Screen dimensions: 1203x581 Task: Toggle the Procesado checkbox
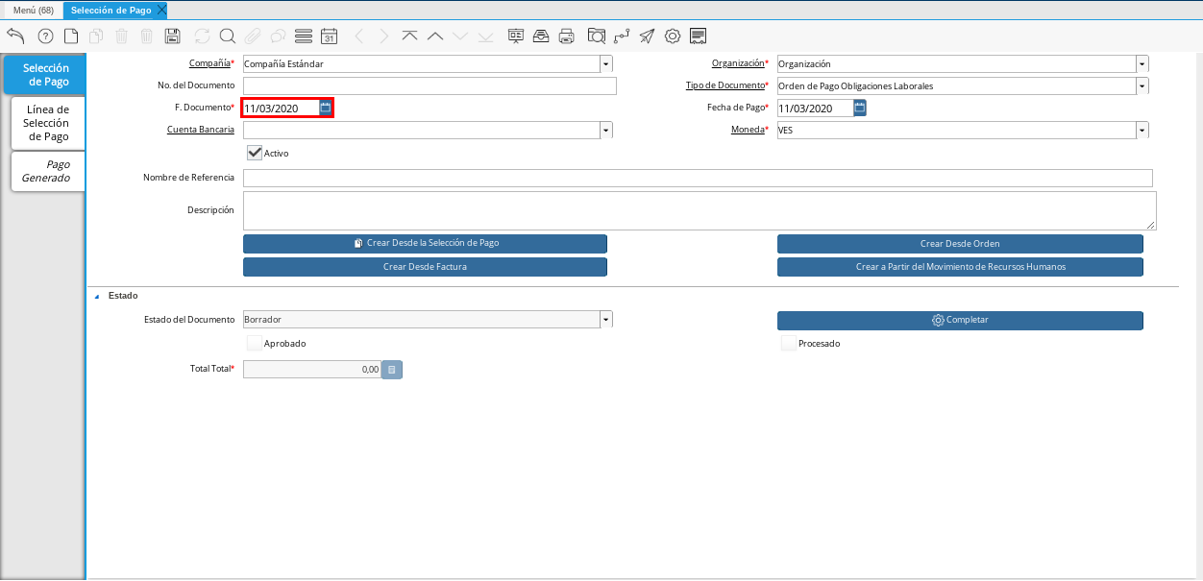[x=789, y=343]
